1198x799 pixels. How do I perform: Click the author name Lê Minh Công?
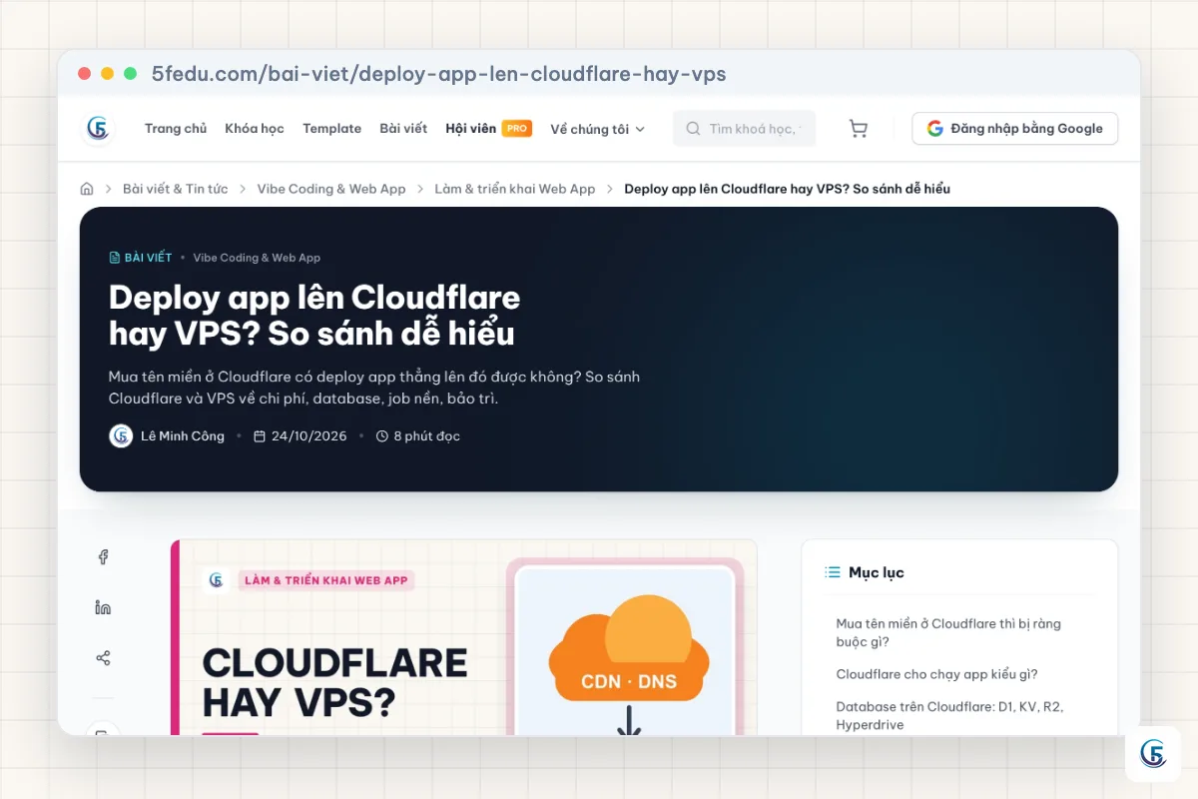[x=183, y=436]
